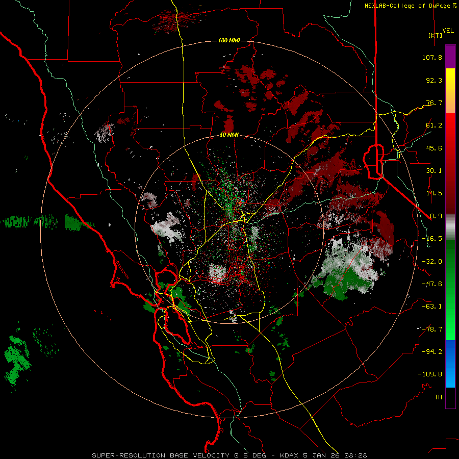Viewport: 459px width, 459px height.
Task: Click the VEL legend title
Action: pos(448,30)
